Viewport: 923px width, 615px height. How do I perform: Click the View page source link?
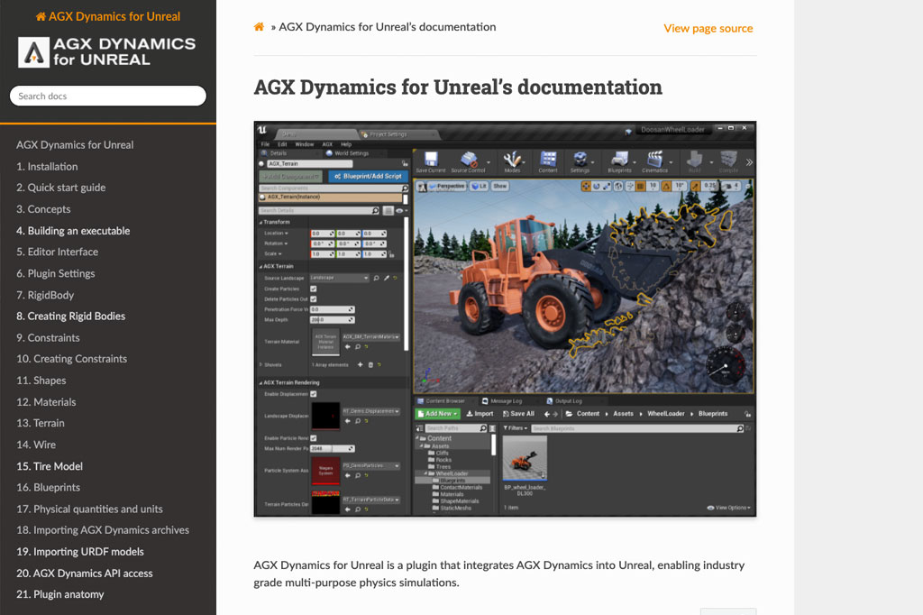click(708, 28)
